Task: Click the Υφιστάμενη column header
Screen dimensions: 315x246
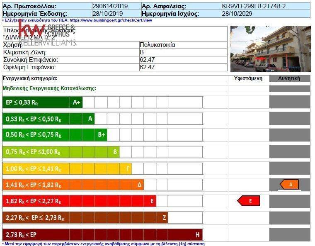Action: (249, 78)
